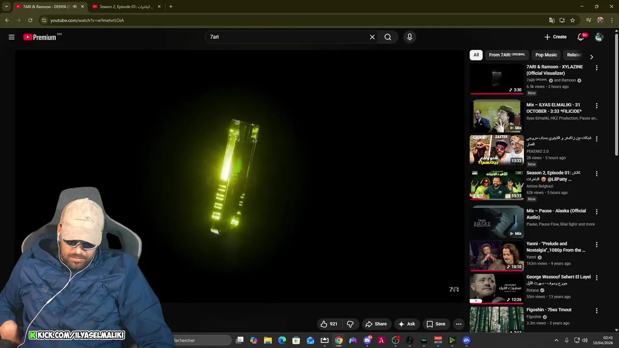The width and height of the screenshot is (619, 348).
Task: Open Chrome tab search dropdown
Action: (6, 7)
